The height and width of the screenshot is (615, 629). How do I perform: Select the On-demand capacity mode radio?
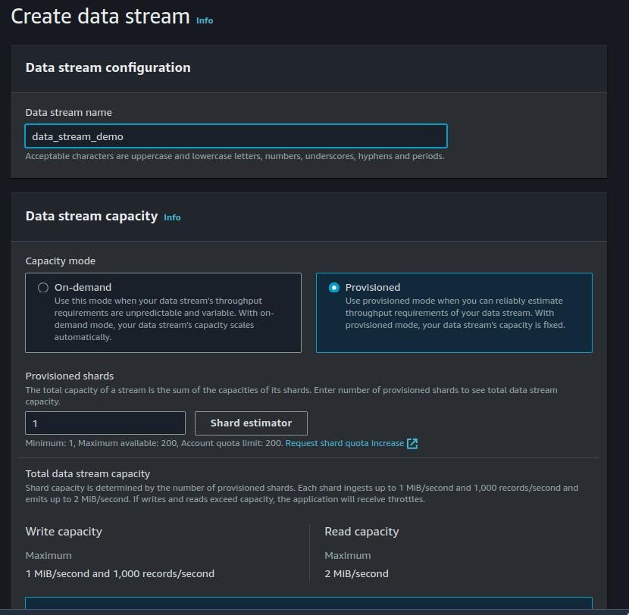pyautogui.click(x=43, y=288)
